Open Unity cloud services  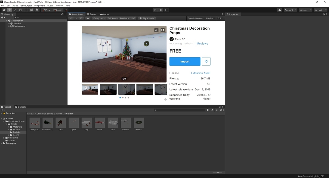point(280,10)
